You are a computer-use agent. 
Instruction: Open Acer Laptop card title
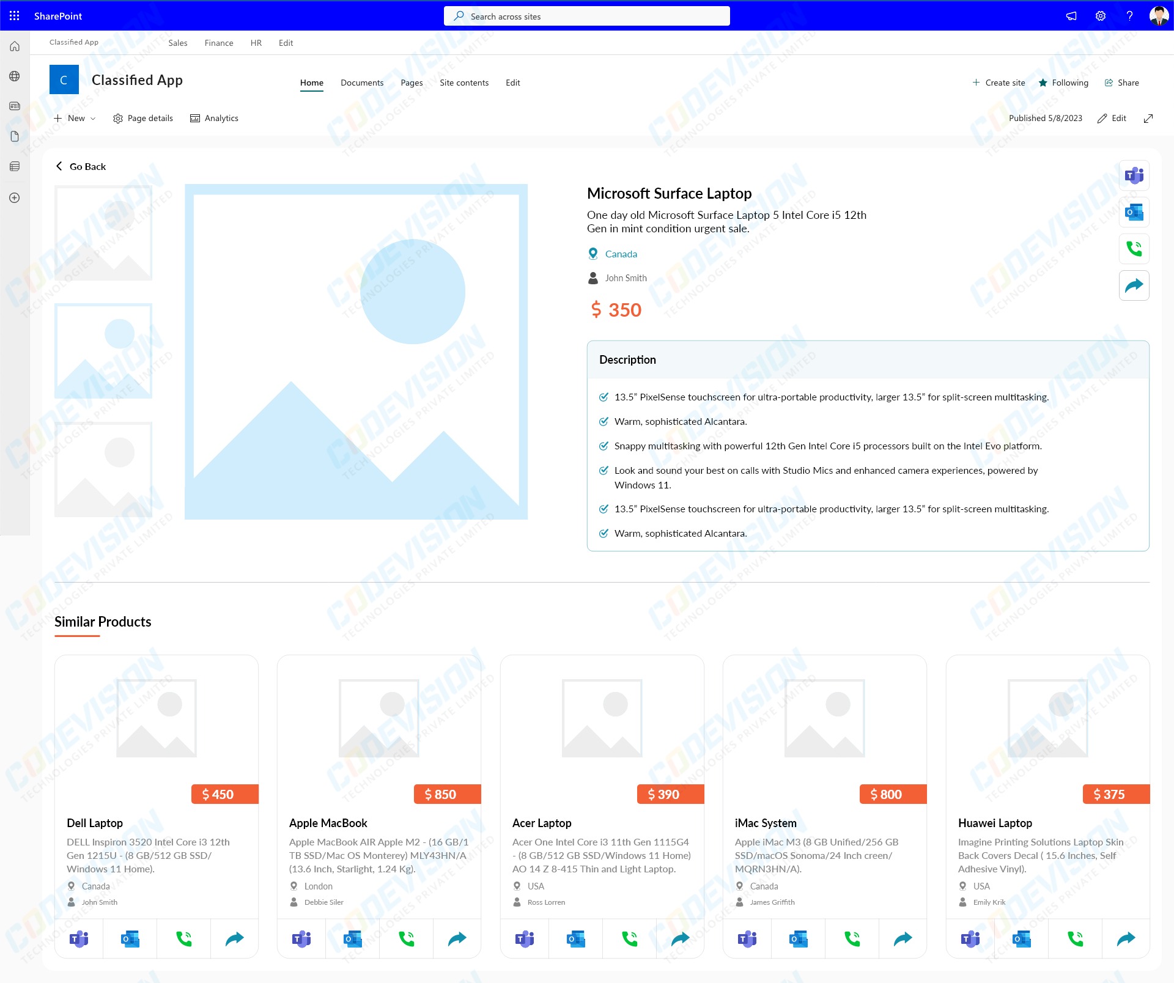[542, 823]
